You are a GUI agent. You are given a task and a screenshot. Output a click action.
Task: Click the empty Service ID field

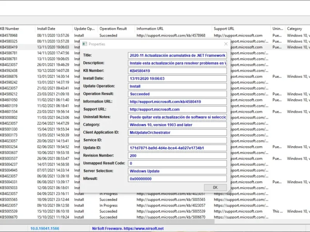point(177,140)
